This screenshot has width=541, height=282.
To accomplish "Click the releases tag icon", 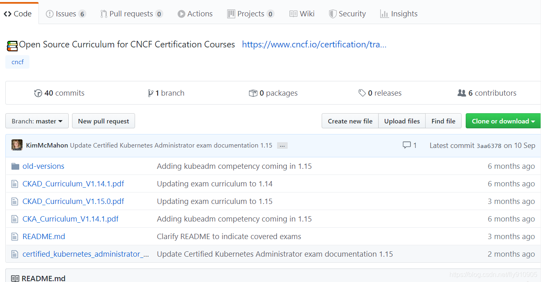I will (362, 93).
